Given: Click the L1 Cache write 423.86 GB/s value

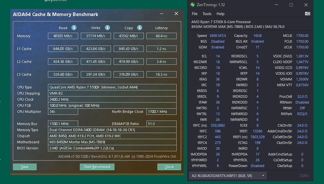Looking at the screenshot, I should 96,49.
